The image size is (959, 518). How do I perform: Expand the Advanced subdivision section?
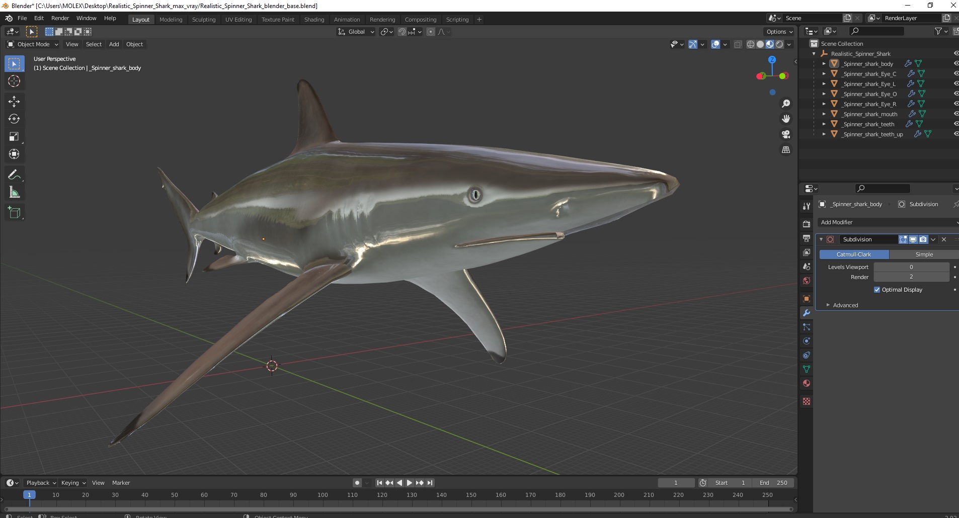(845, 305)
